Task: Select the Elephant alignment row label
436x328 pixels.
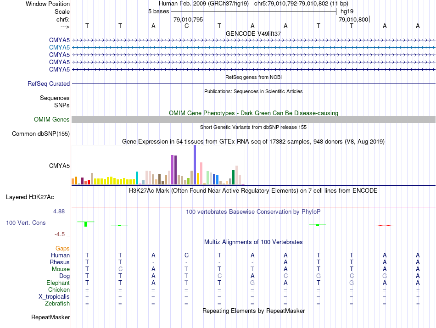Action: pos(58,283)
